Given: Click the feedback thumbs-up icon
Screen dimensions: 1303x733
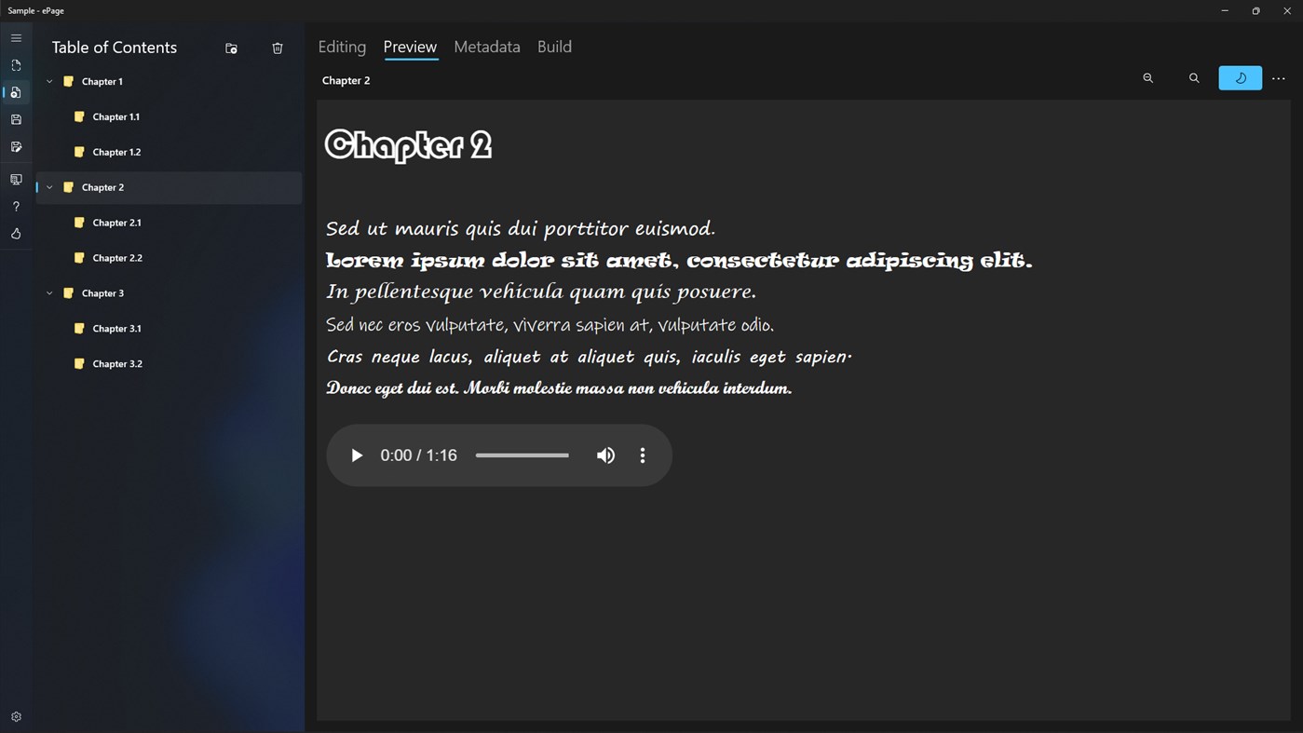Looking at the screenshot, I should pos(16,234).
